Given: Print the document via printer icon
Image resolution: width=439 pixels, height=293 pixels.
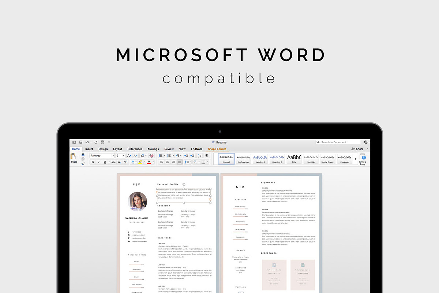Looking at the screenshot, I should click(x=102, y=142).
